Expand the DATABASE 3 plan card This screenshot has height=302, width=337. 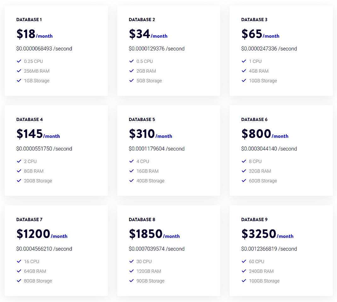[x=281, y=50]
